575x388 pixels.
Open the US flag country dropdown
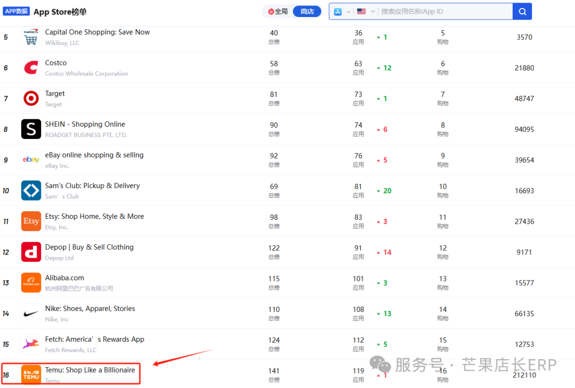pos(366,11)
